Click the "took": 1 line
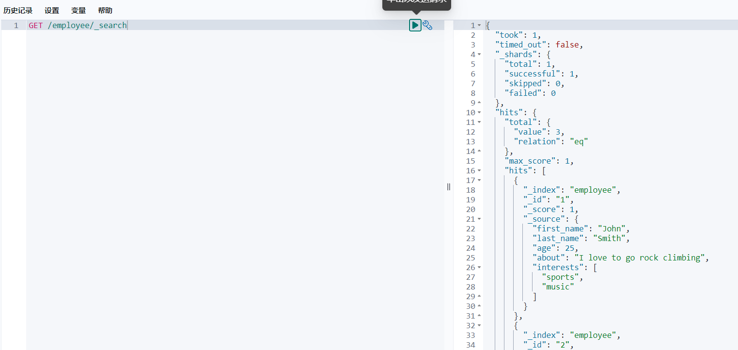 [x=518, y=35]
